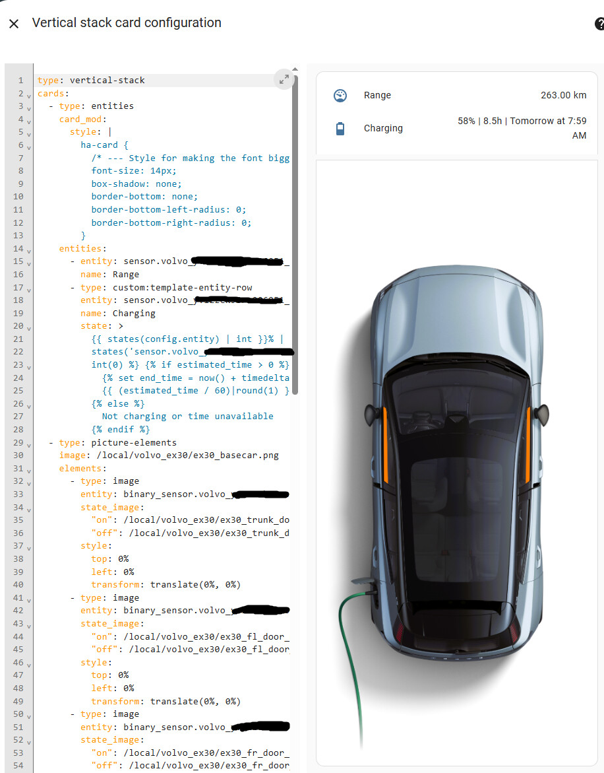The image size is (604, 773).
Task: Click 'name: Range' code line
Action: click(109, 274)
